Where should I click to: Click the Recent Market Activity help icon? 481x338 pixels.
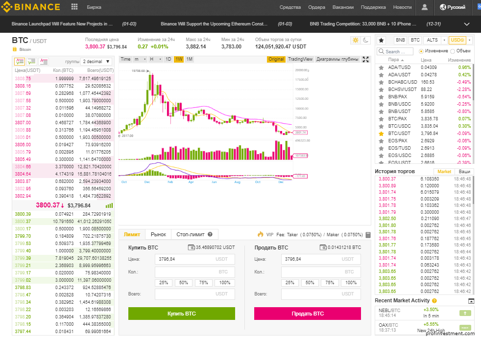tap(434, 301)
